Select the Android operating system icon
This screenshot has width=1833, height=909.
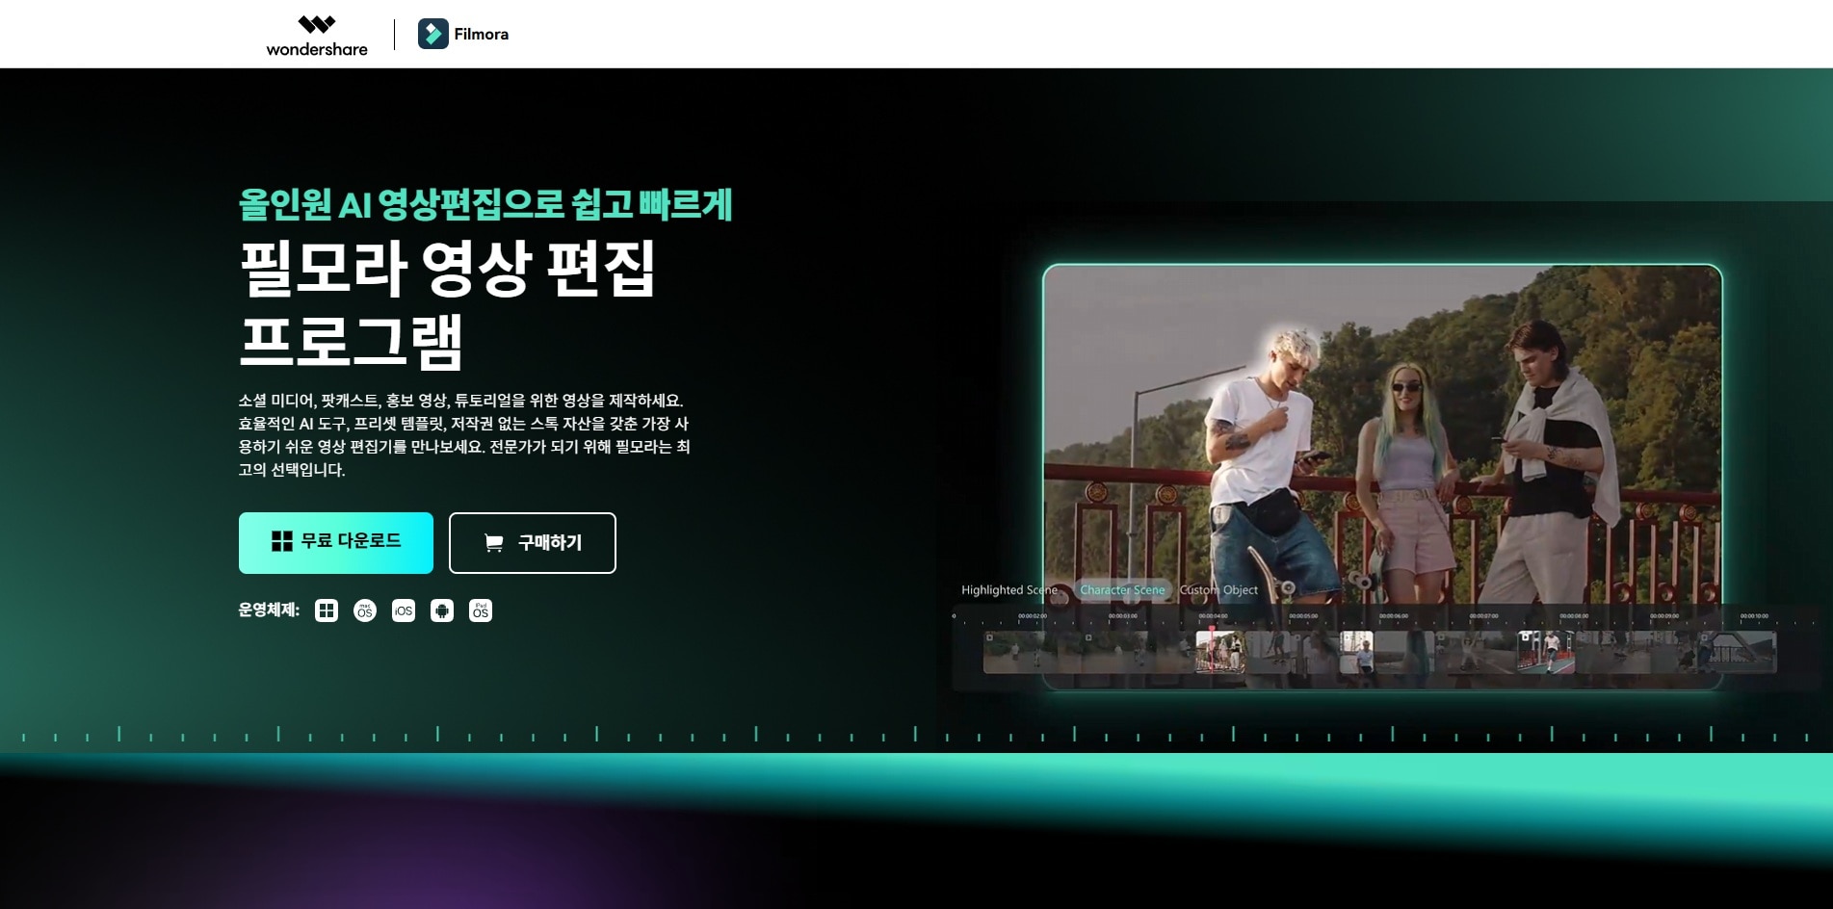(x=442, y=610)
